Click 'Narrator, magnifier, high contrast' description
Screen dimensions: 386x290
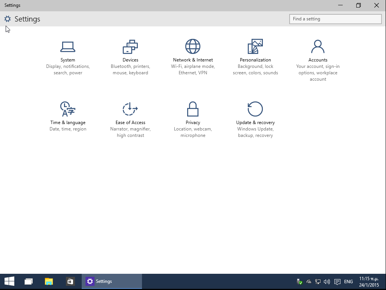(130, 132)
